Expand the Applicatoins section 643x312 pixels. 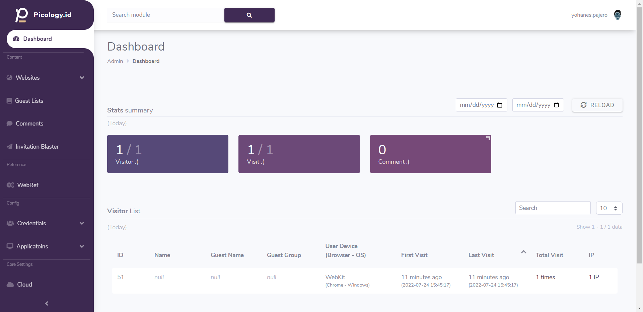pos(82,246)
